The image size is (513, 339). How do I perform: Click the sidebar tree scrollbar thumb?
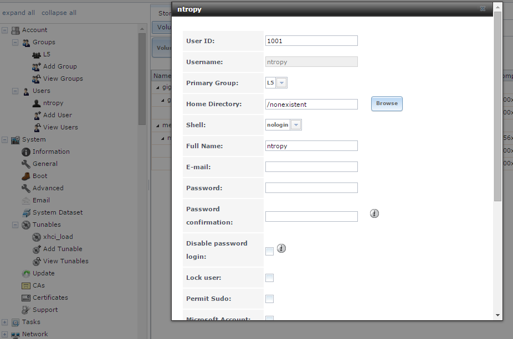point(142,79)
